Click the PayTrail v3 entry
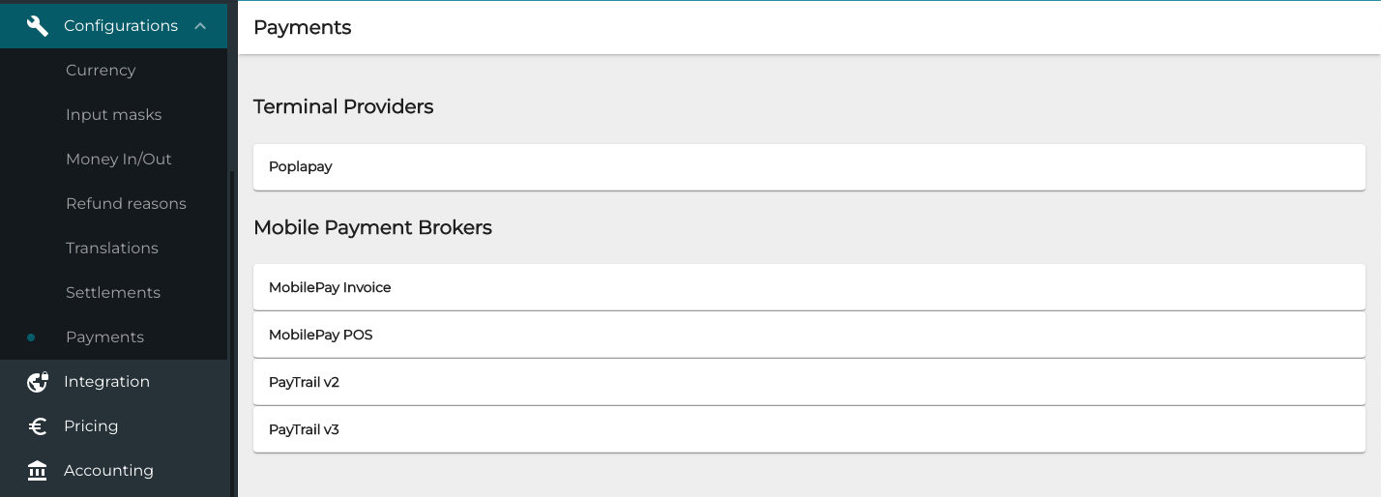 tap(808, 429)
